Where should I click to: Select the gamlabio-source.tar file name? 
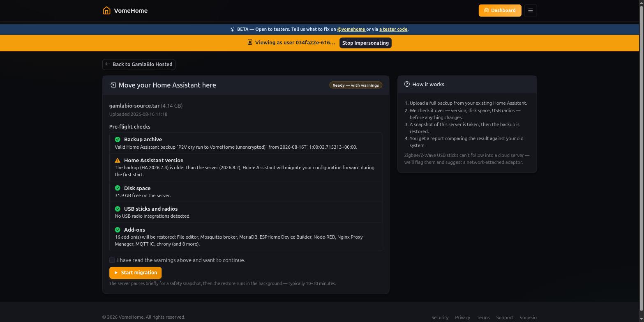click(134, 106)
